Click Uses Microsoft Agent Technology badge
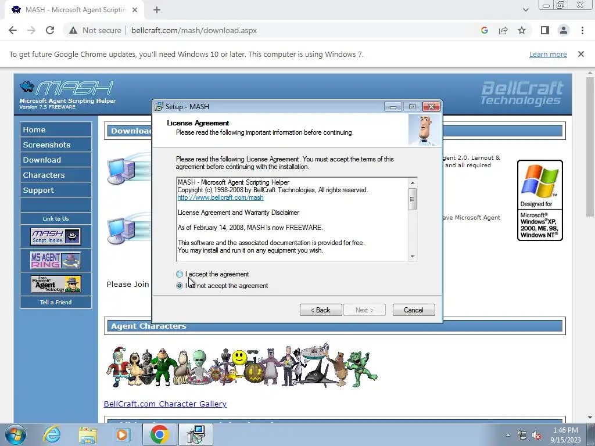The image size is (595, 446). tap(56, 284)
